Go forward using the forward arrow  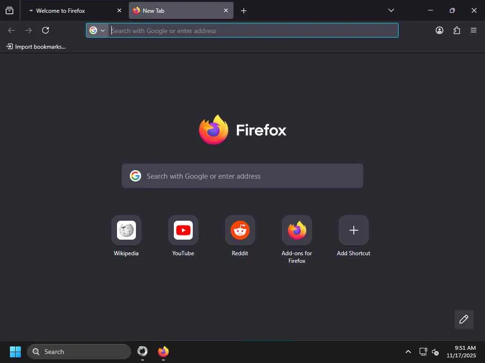(x=28, y=30)
